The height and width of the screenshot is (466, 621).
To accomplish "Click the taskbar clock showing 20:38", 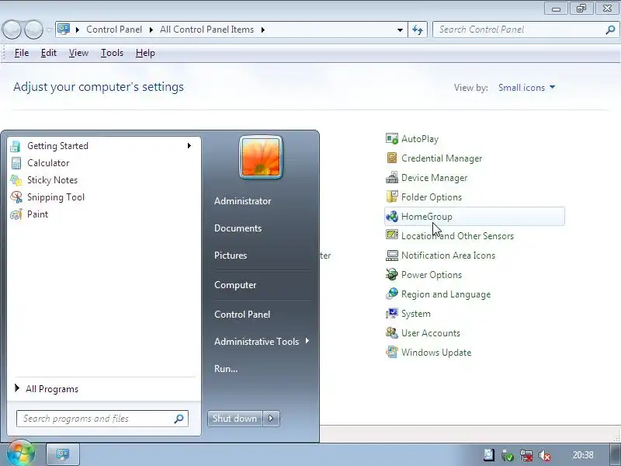I will coord(583,455).
